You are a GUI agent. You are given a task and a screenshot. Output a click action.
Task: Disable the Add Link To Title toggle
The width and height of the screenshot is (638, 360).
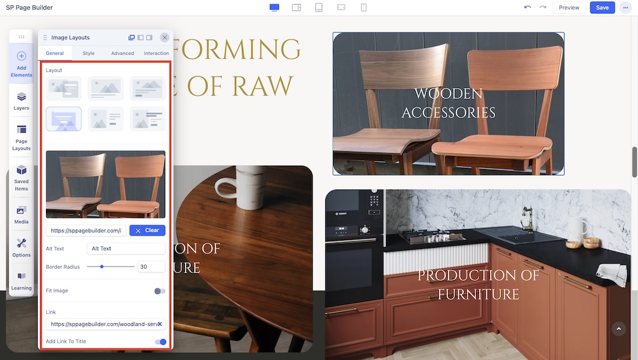click(x=160, y=342)
